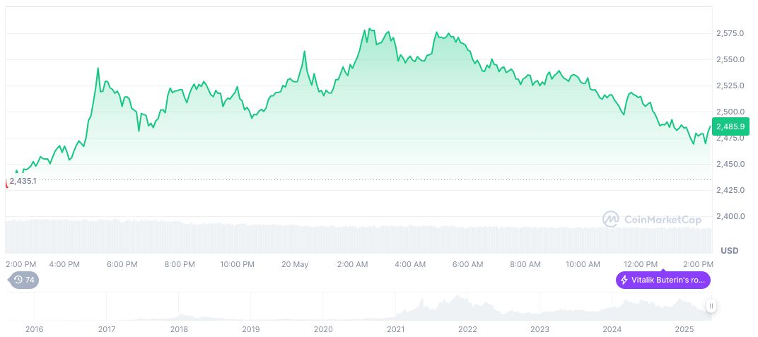Click the green 2,485.9 current price label
The height and width of the screenshot is (337, 758).
coord(730,127)
